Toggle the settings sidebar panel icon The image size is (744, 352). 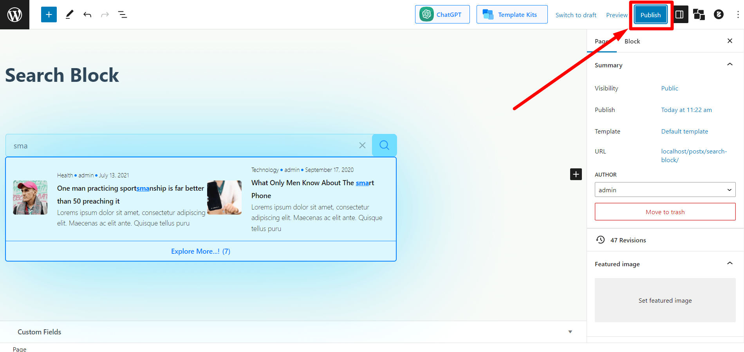coord(680,14)
